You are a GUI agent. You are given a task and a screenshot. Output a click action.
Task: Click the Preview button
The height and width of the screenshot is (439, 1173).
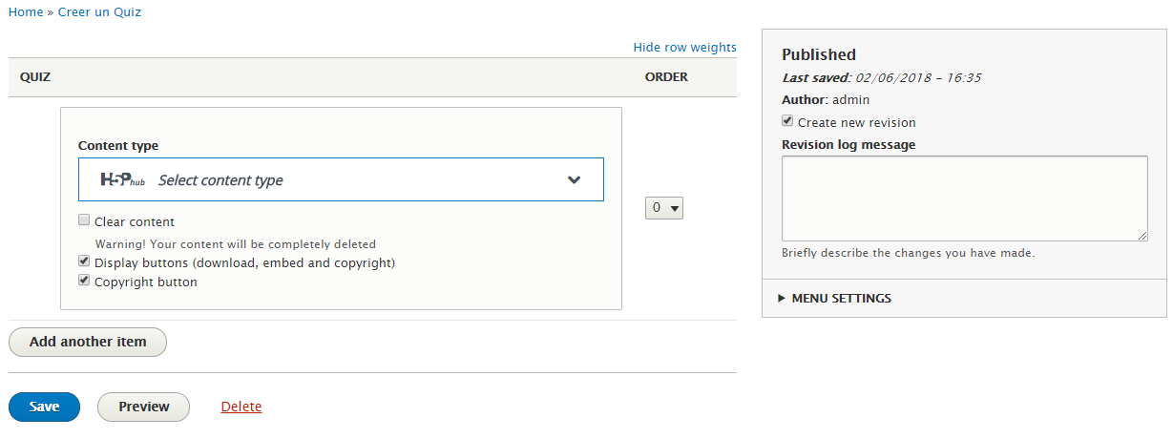click(144, 407)
